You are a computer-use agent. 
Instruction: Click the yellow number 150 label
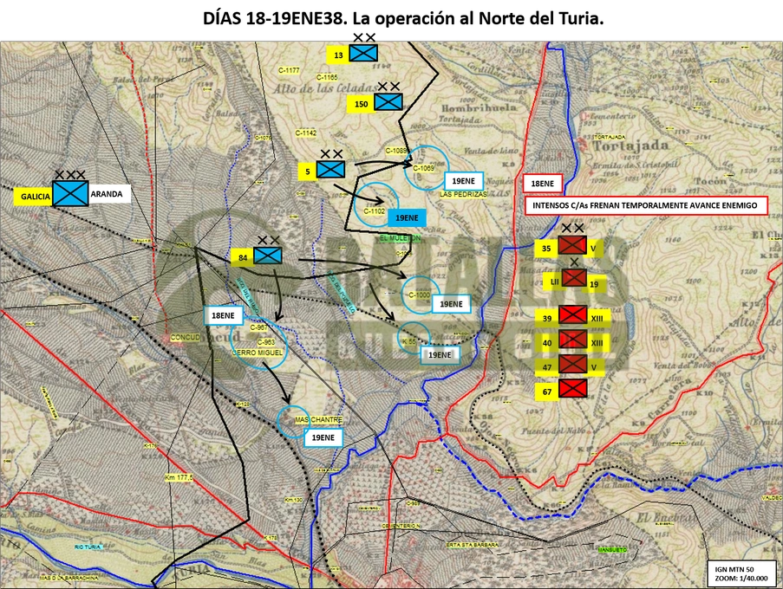(362, 104)
